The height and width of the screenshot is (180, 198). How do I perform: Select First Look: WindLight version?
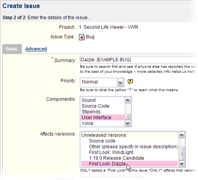(129, 152)
